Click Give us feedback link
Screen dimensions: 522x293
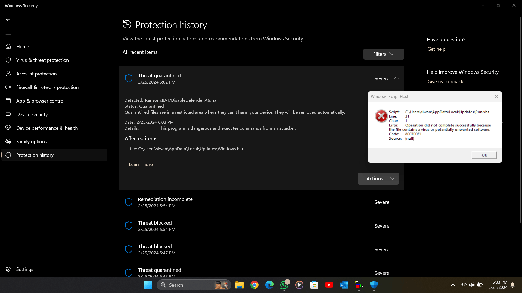[445, 82]
